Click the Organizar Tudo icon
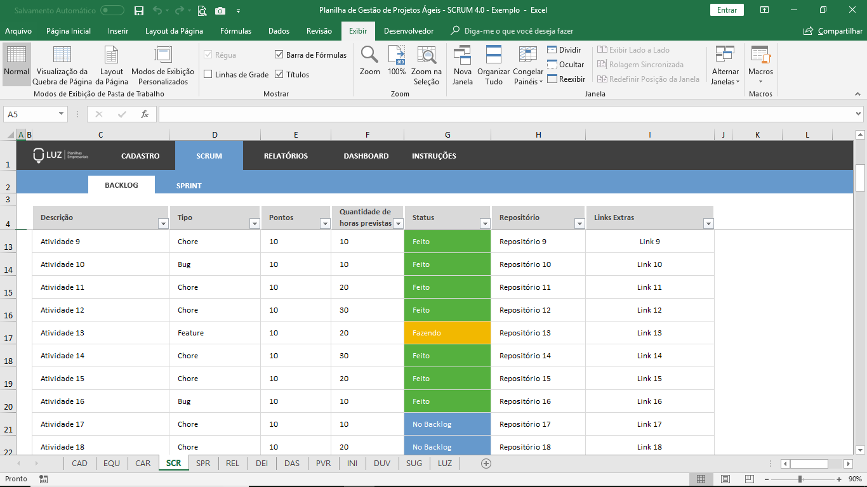The image size is (867, 487). pyautogui.click(x=493, y=56)
